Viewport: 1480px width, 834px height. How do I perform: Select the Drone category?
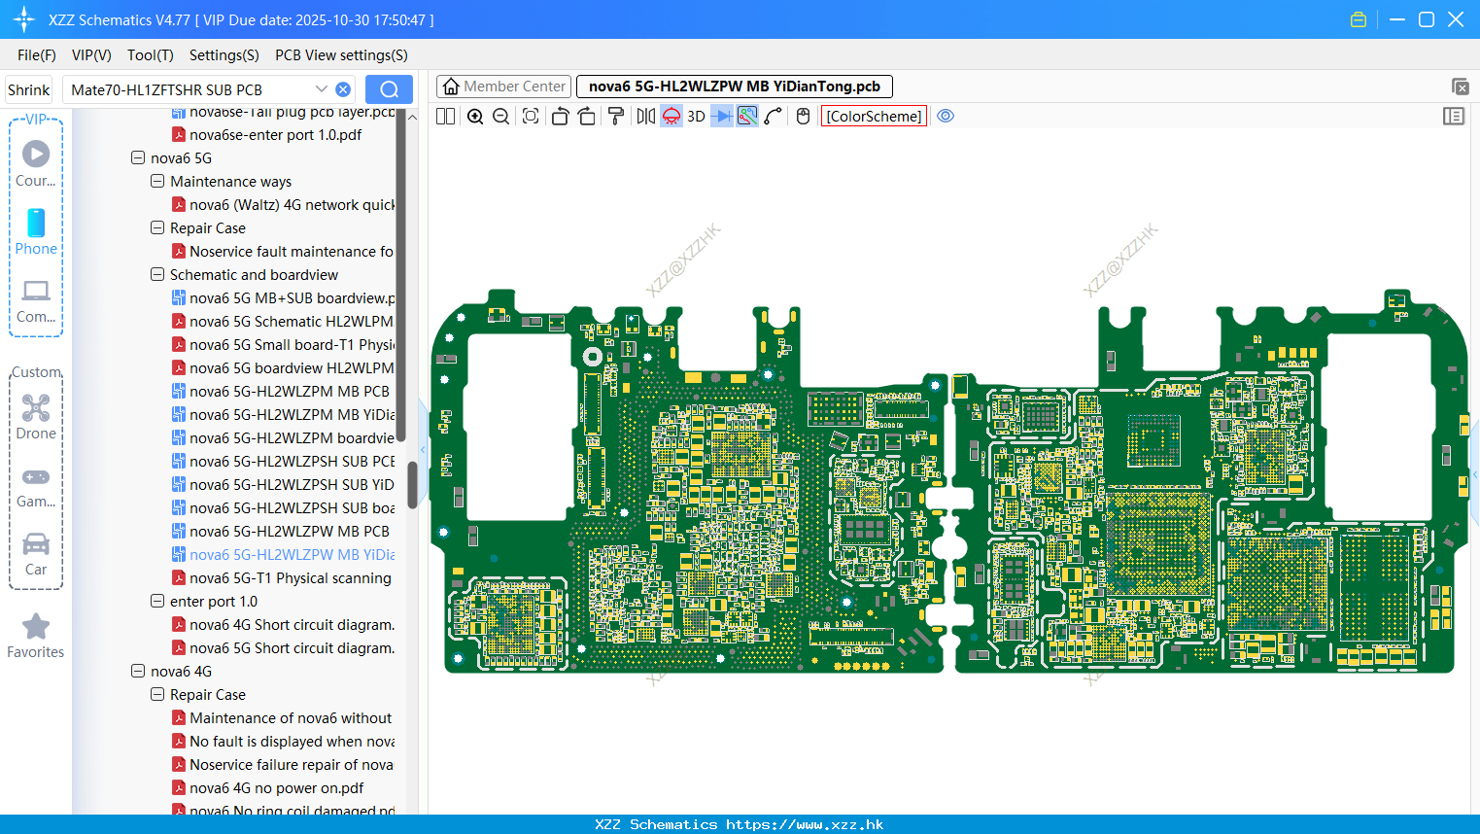coord(36,417)
